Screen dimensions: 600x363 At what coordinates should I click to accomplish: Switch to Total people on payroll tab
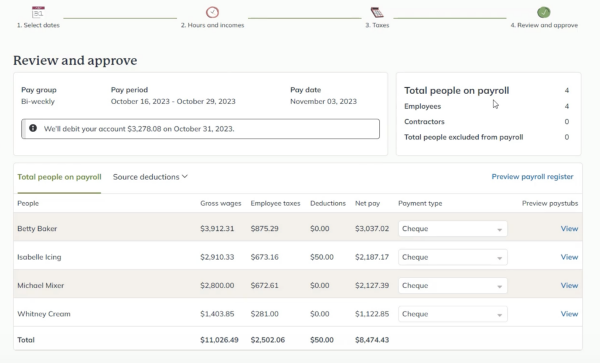(x=59, y=177)
